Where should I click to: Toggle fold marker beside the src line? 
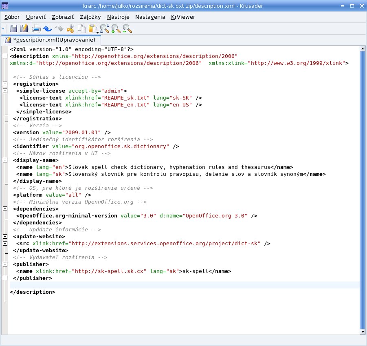(x=5, y=244)
